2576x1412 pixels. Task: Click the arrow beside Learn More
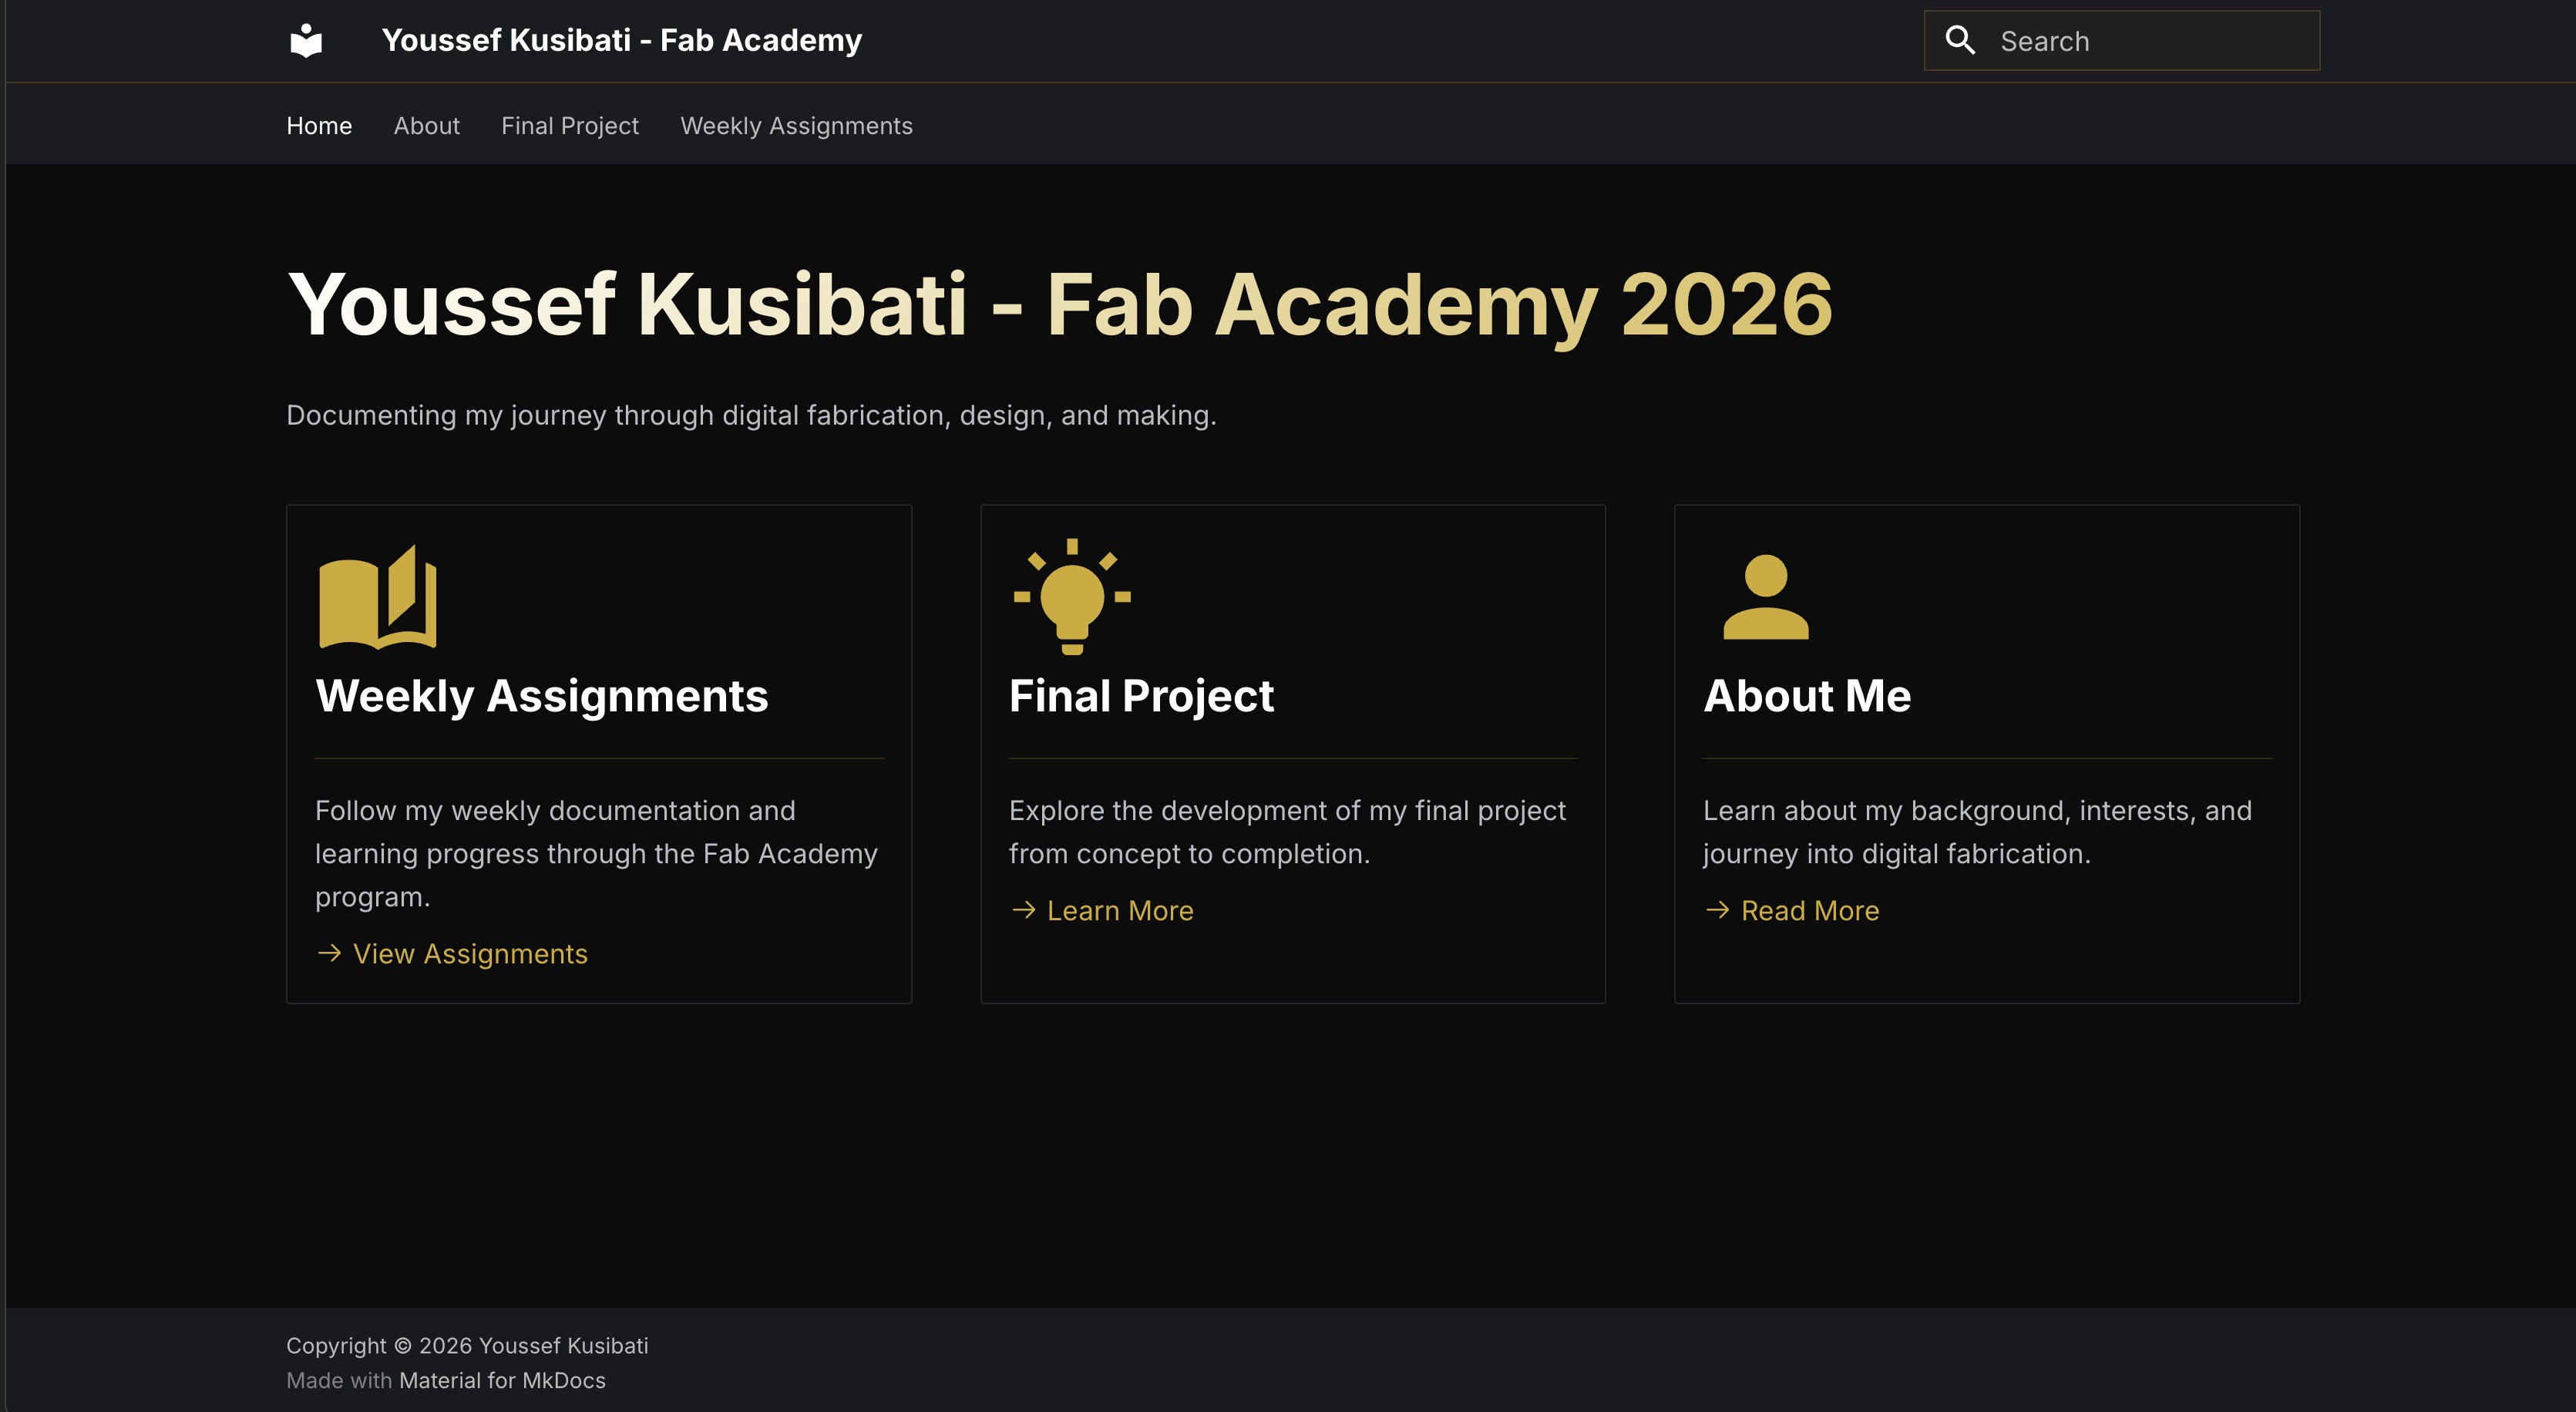click(1022, 910)
